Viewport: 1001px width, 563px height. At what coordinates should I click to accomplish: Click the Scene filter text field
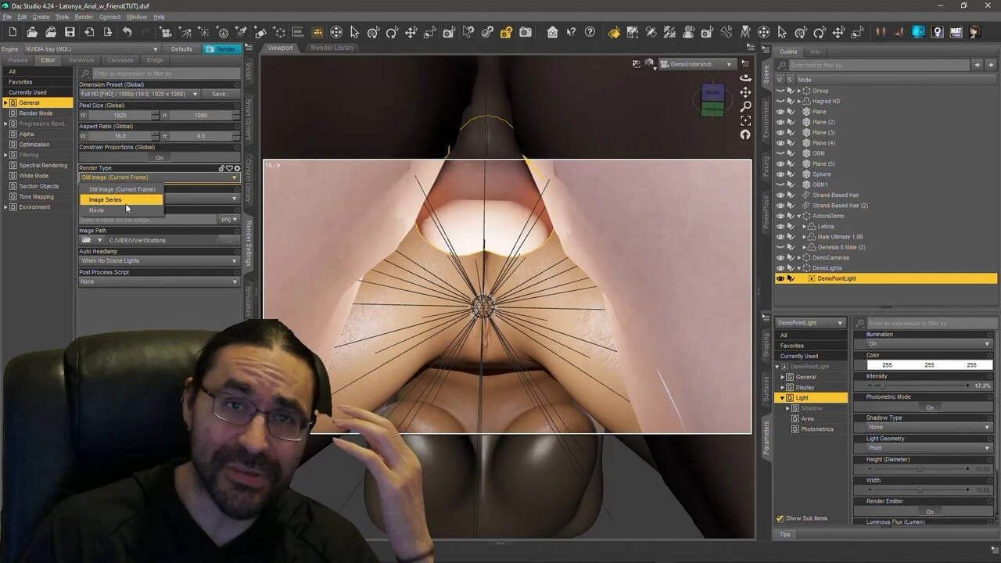click(x=878, y=65)
